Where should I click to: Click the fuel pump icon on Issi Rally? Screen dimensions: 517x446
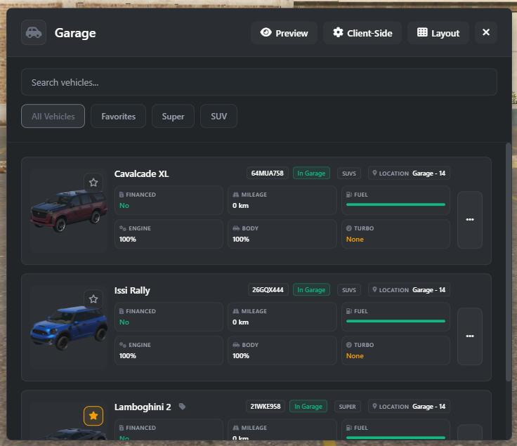pos(349,311)
